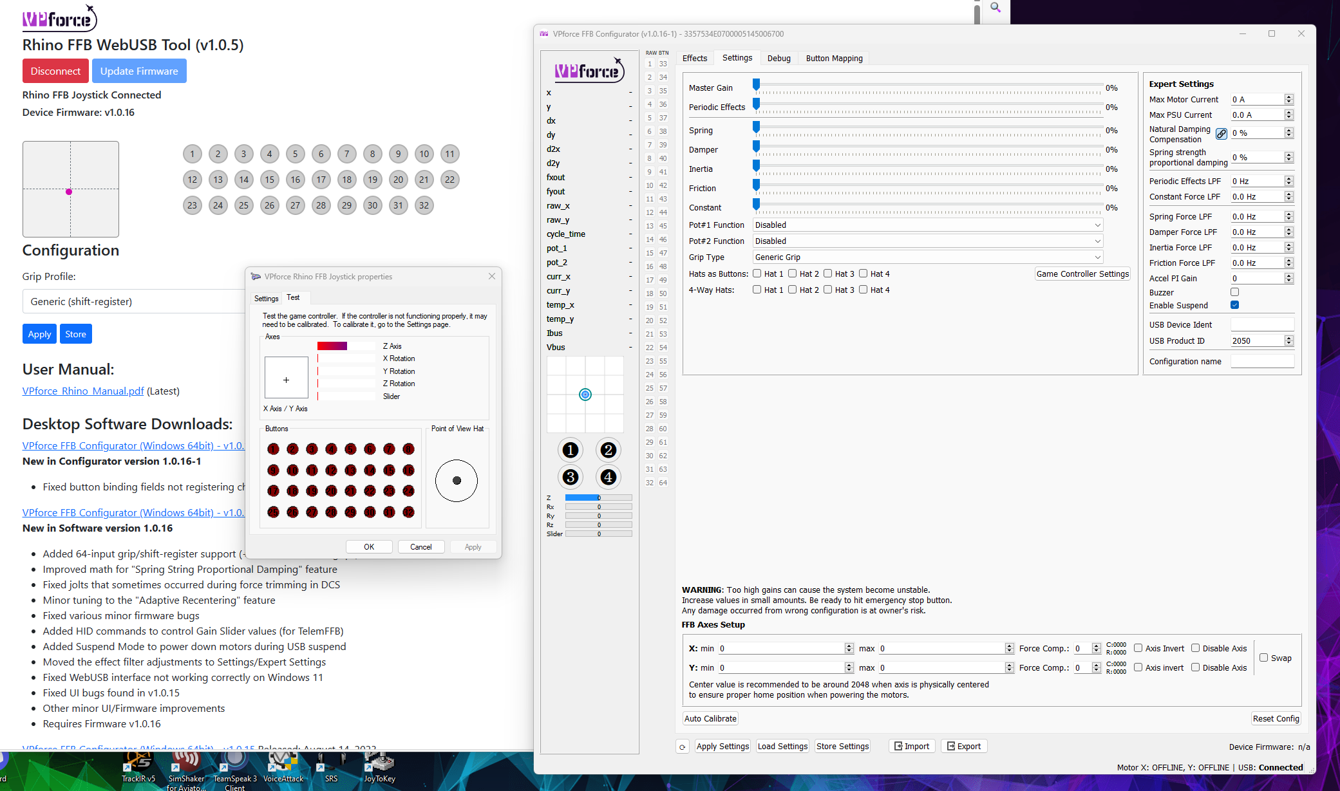This screenshot has height=791, width=1340.
Task: Expand the Grip Type dropdown
Action: tap(927, 257)
